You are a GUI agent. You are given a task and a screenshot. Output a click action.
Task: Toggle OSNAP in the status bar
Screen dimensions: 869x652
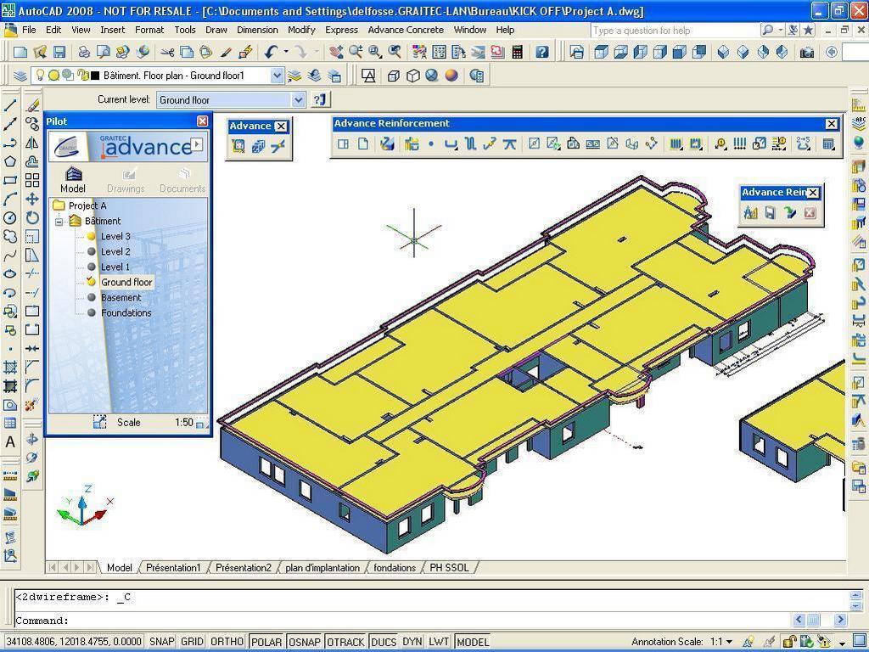tap(305, 642)
